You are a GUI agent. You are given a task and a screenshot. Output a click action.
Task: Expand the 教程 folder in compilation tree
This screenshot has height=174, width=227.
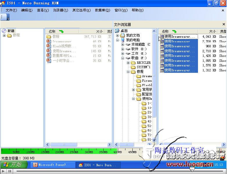[4, 35]
